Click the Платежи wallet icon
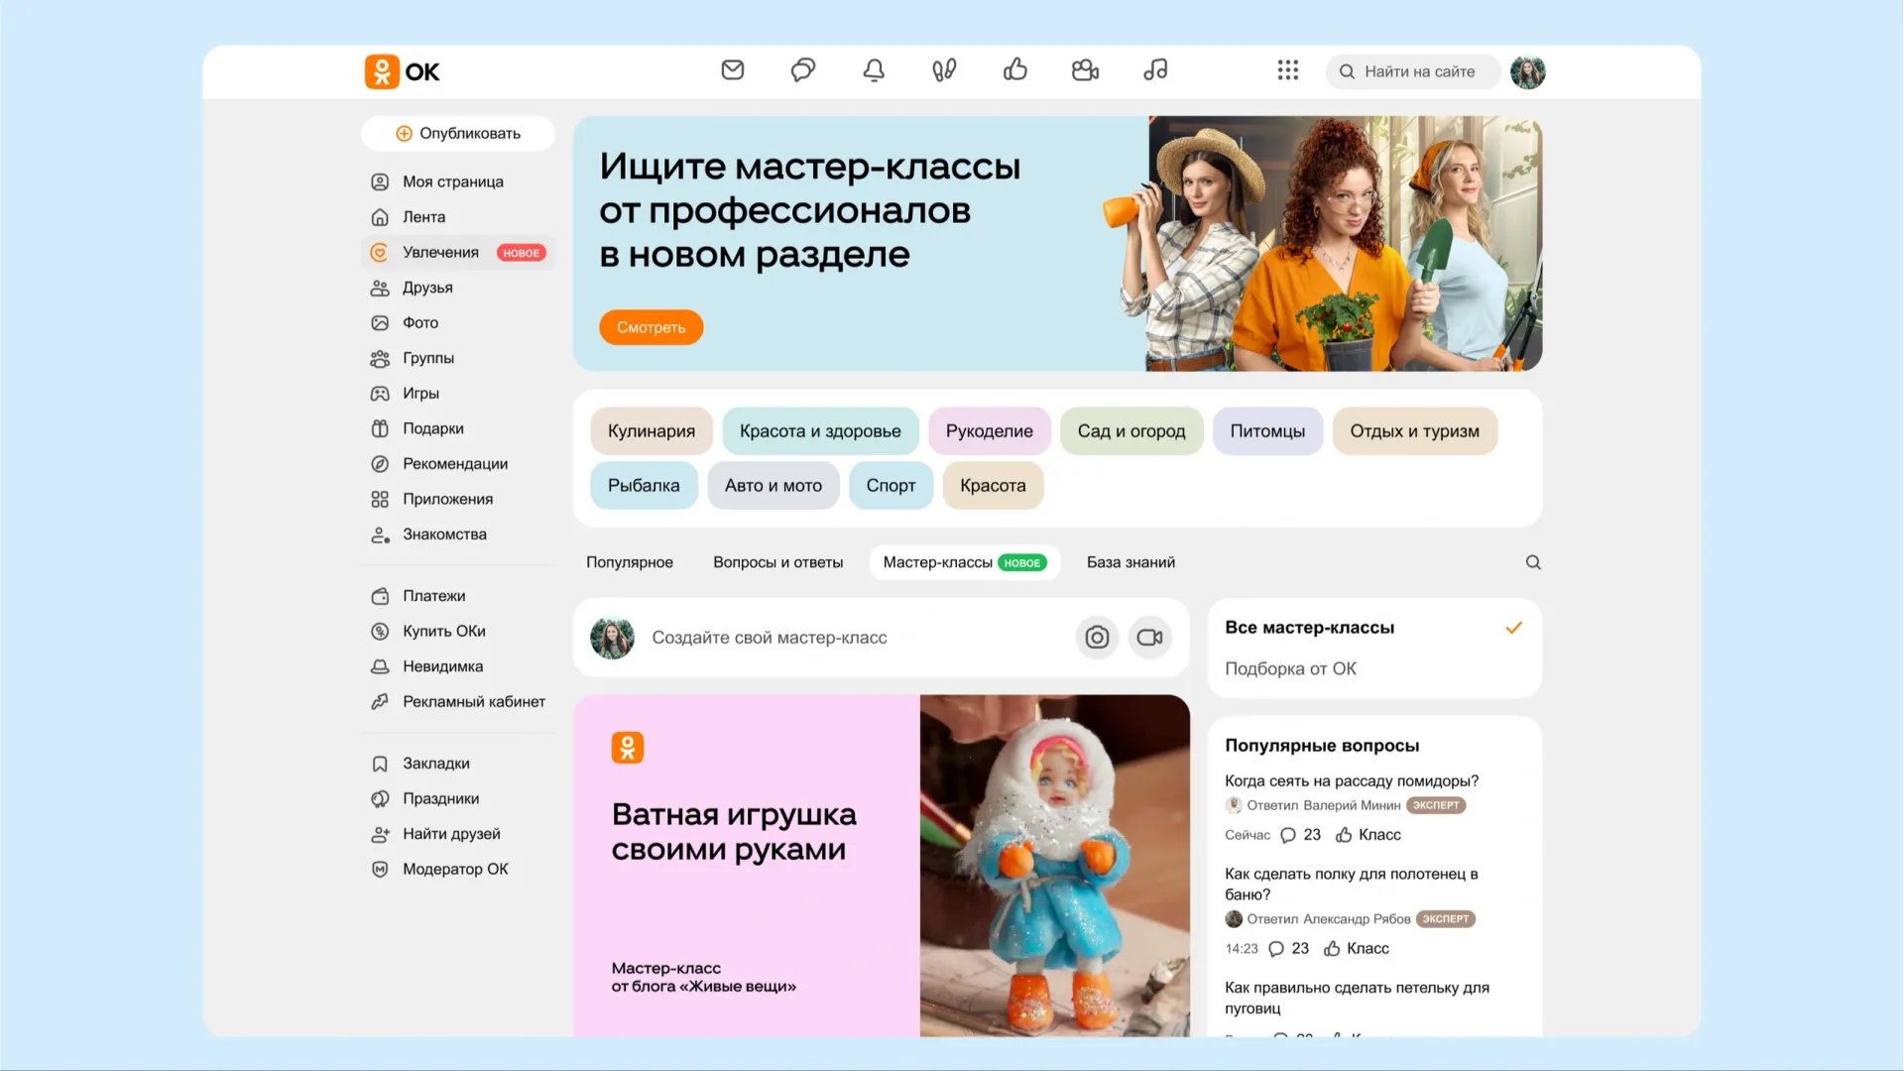This screenshot has width=1904, height=1071. [380, 596]
